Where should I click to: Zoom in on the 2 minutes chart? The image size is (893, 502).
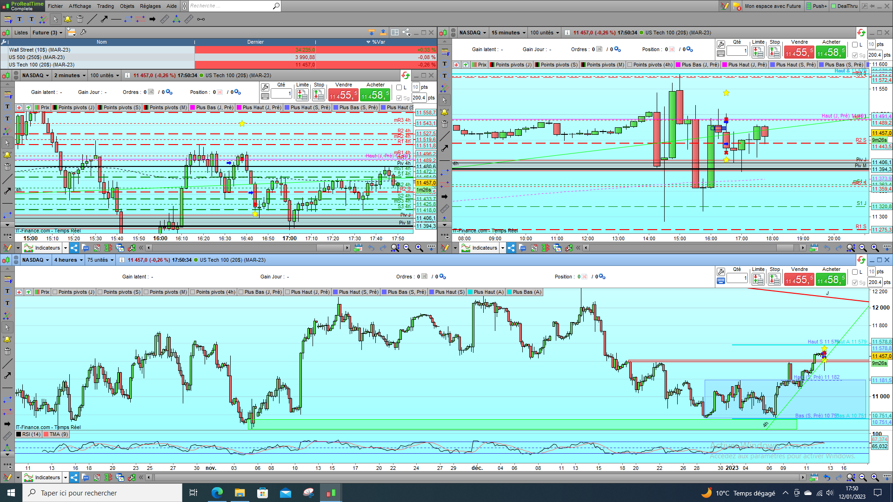(x=419, y=248)
